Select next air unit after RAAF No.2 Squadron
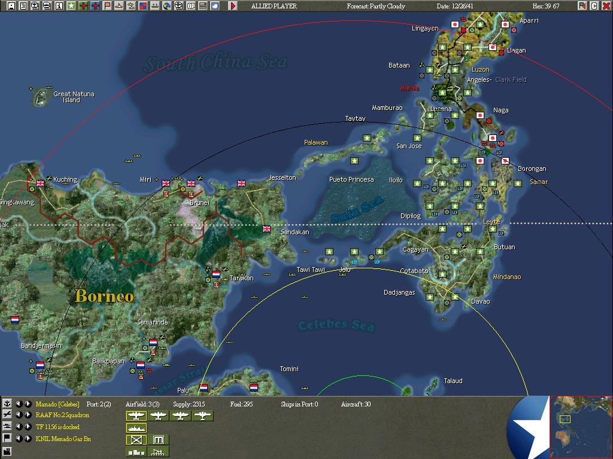The width and height of the screenshot is (613, 459). pyautogui.click(x=28, y=415)
